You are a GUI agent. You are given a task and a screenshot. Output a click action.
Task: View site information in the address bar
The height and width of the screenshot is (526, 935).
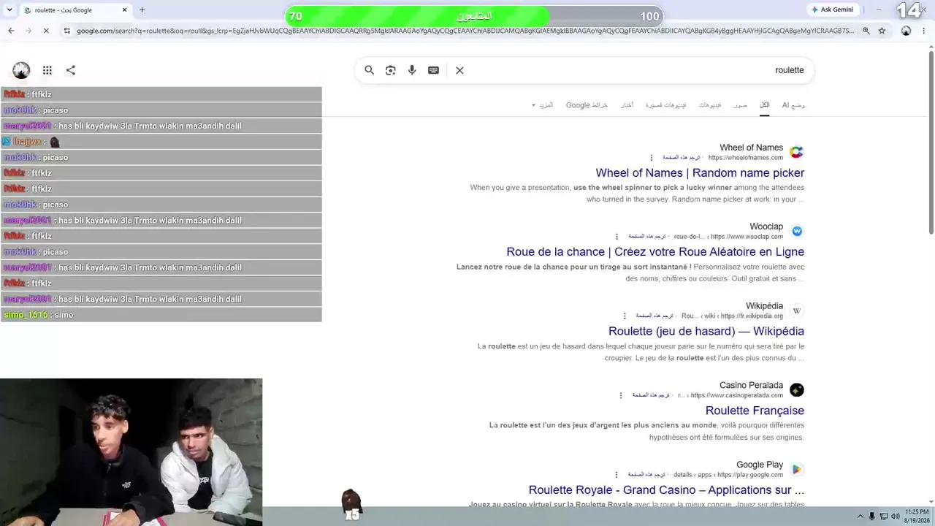coord(66,31)
